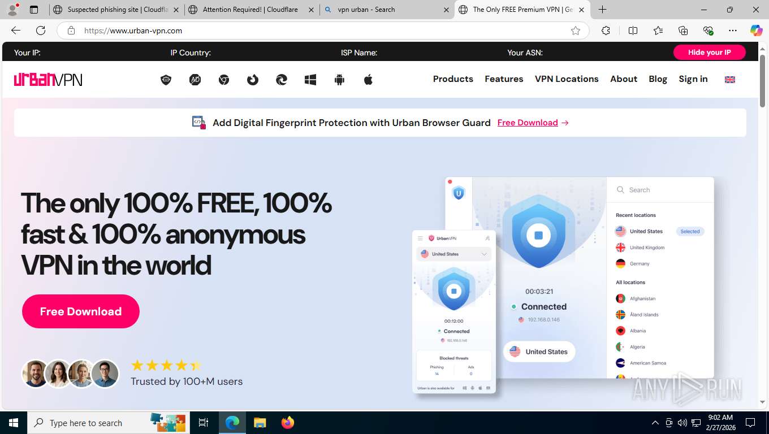The image size is (769, 434).
Task: Click the address bar URL field
Action: pyautogui.click(x=322, y=31)
